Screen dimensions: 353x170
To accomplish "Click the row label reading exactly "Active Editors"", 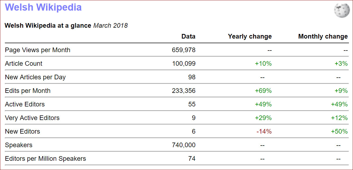I will [25, 104].
